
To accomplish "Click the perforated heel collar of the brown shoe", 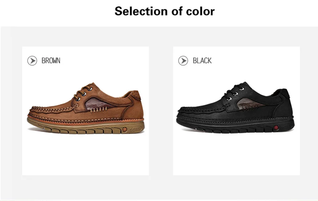I will (135, 95).
